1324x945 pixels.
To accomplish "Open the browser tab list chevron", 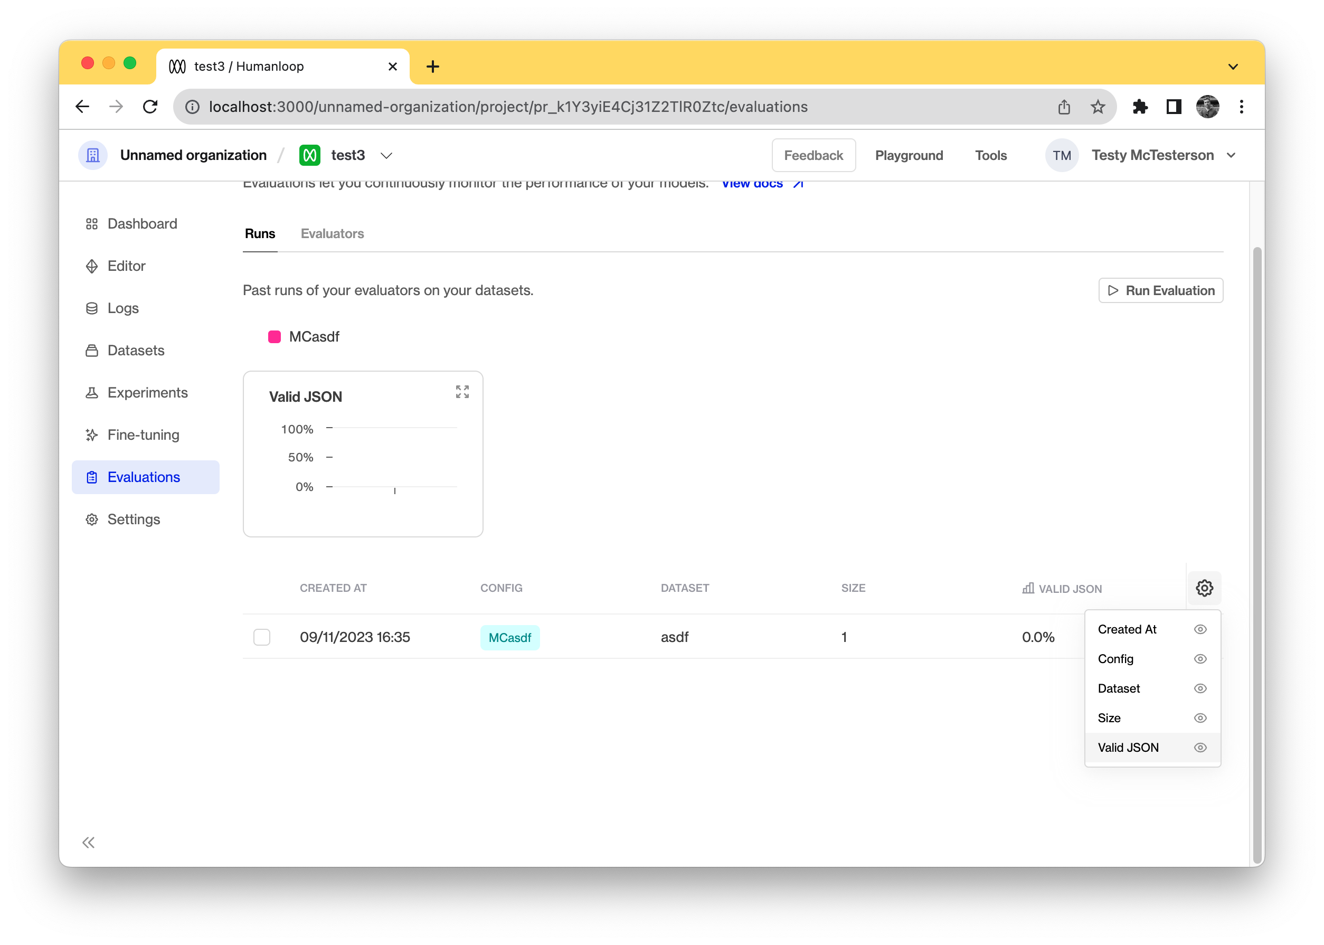I will pos(1233,67).
